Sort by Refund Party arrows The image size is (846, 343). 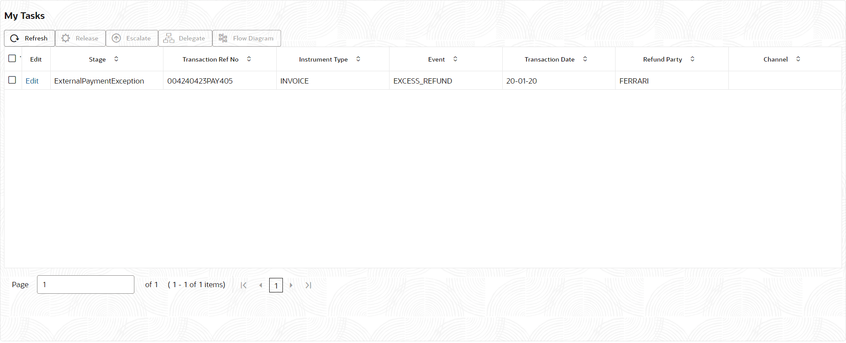[x=693, y=59]
